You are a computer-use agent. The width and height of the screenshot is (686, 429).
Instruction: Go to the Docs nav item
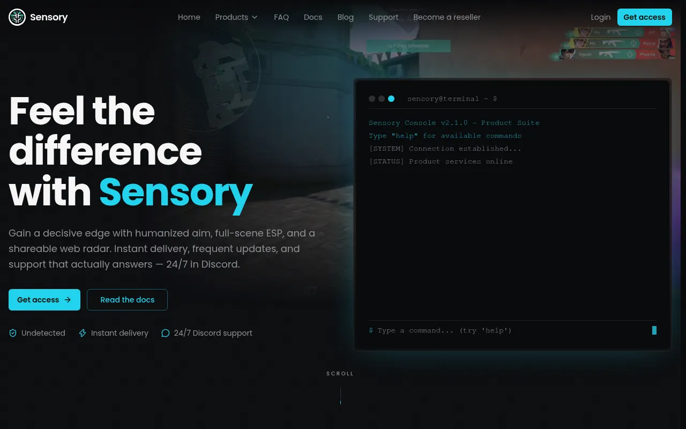coord(313,17)
